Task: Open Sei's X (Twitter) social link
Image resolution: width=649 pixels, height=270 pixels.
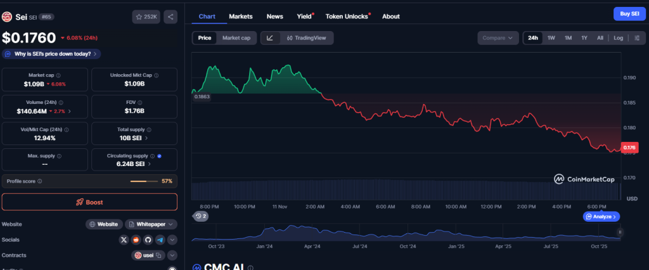Action: (x=124, y=240)
